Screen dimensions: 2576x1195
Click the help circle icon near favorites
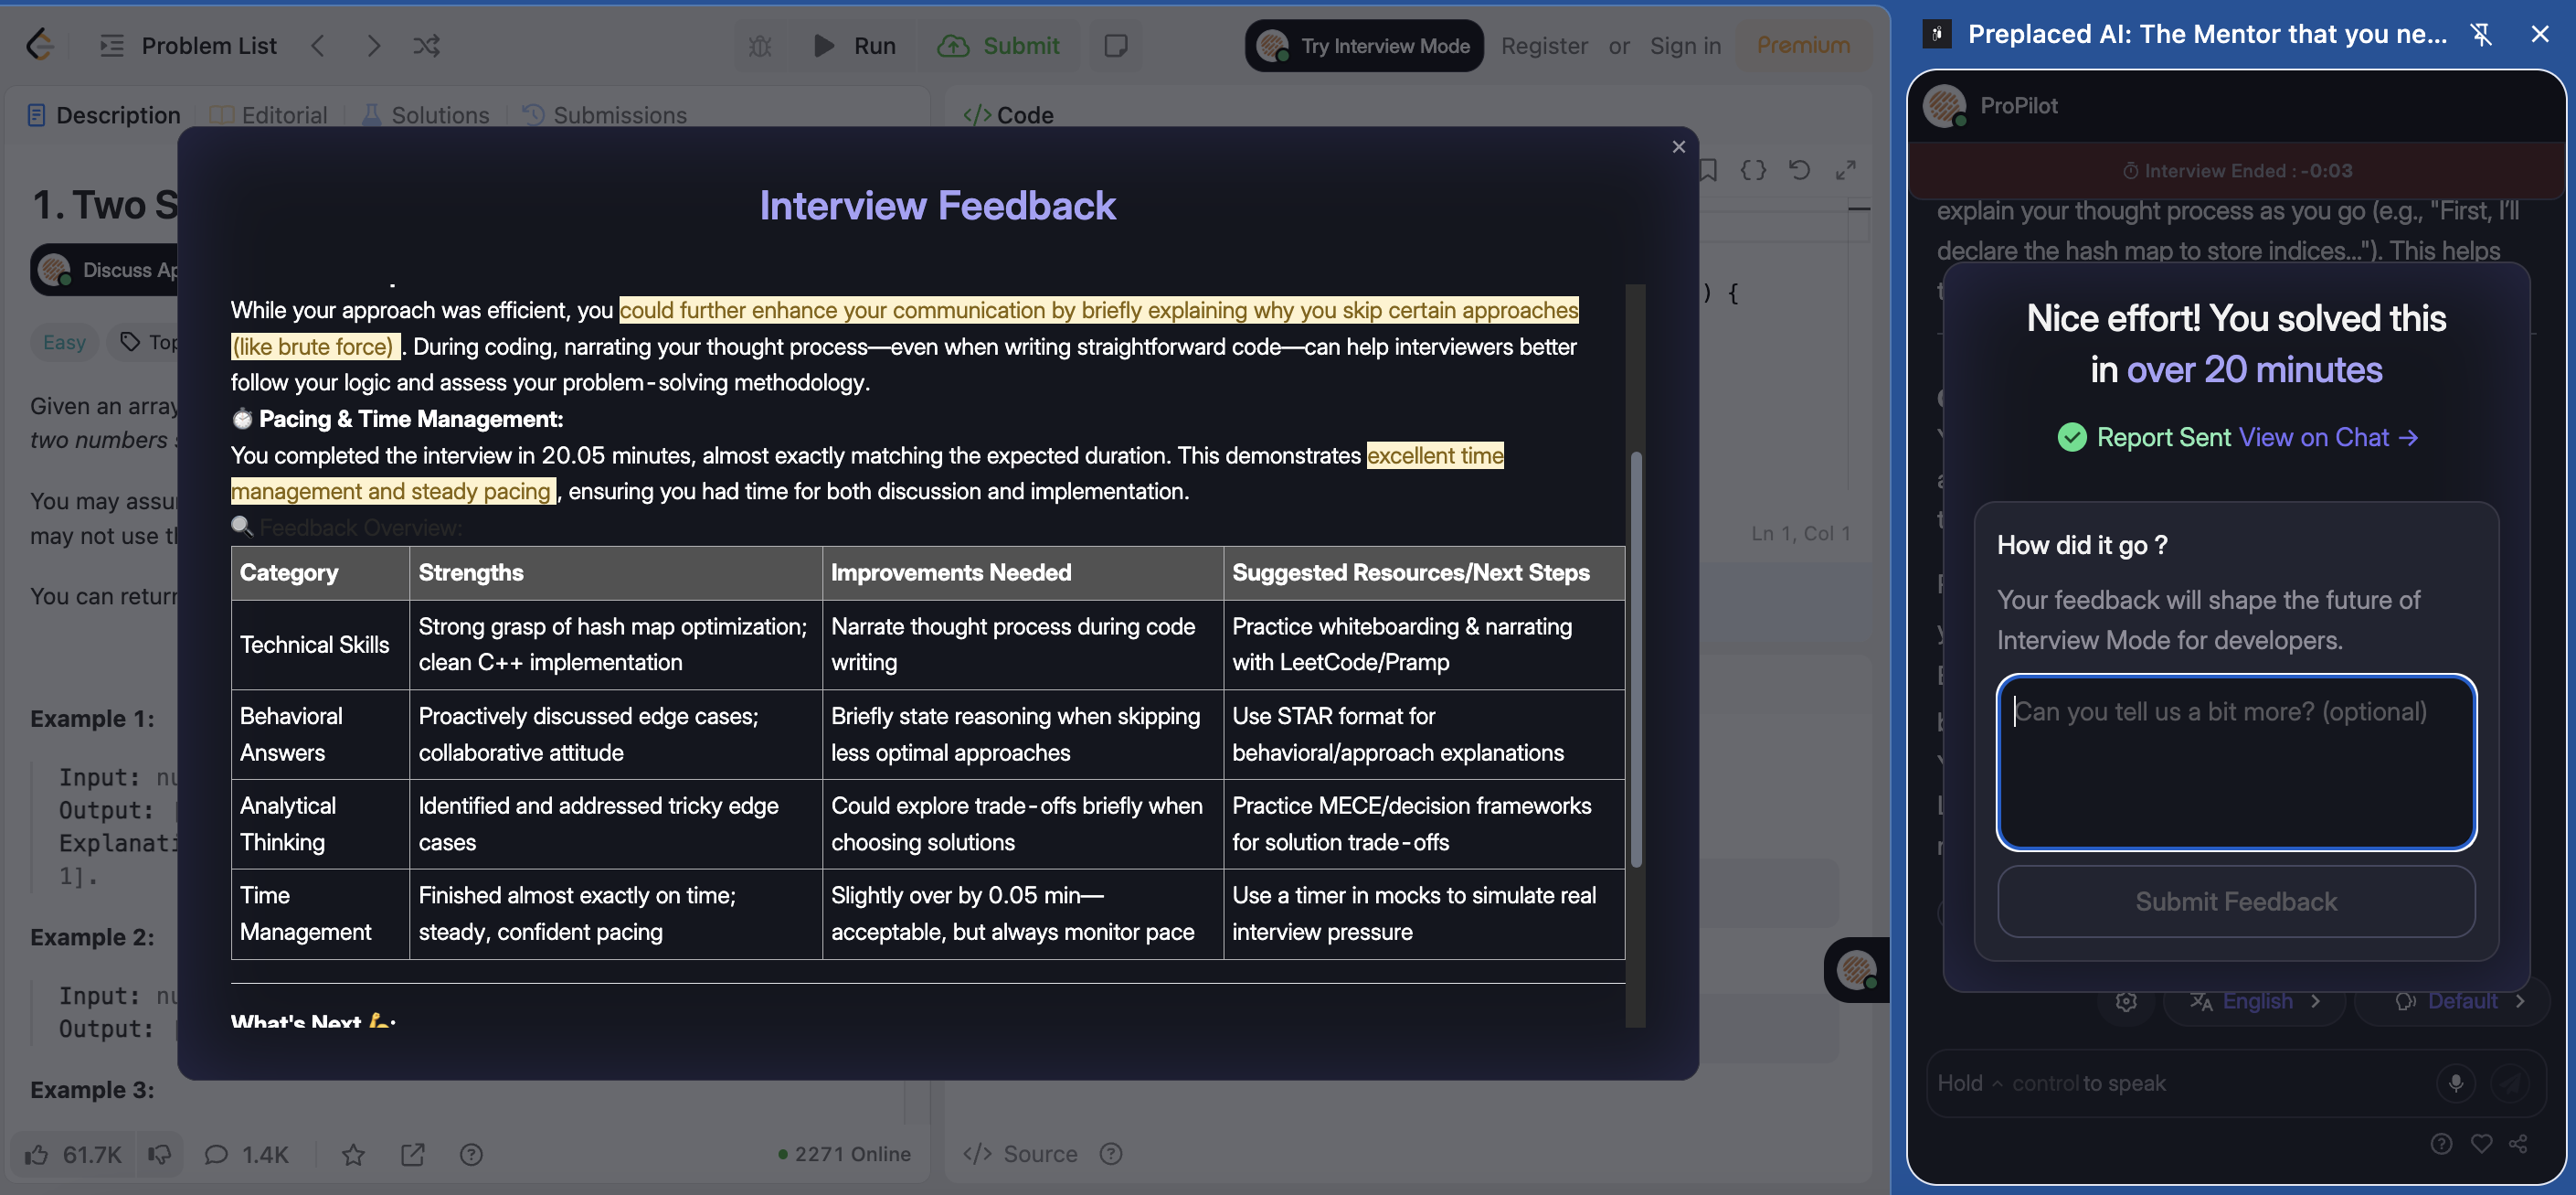471,1154
